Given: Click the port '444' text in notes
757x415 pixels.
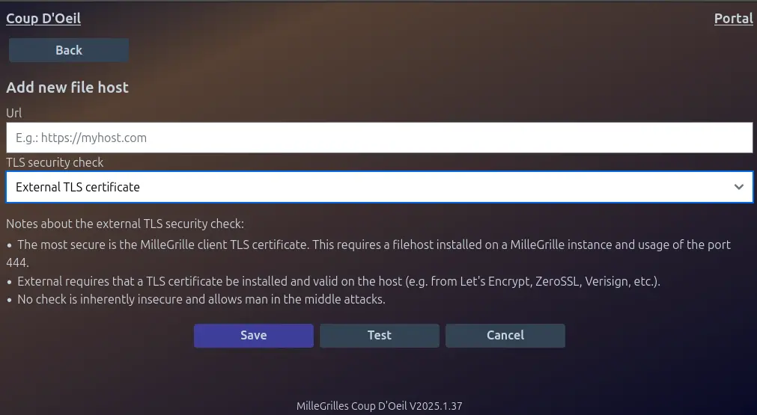Looking at the screenshot, I should point(17,263).
